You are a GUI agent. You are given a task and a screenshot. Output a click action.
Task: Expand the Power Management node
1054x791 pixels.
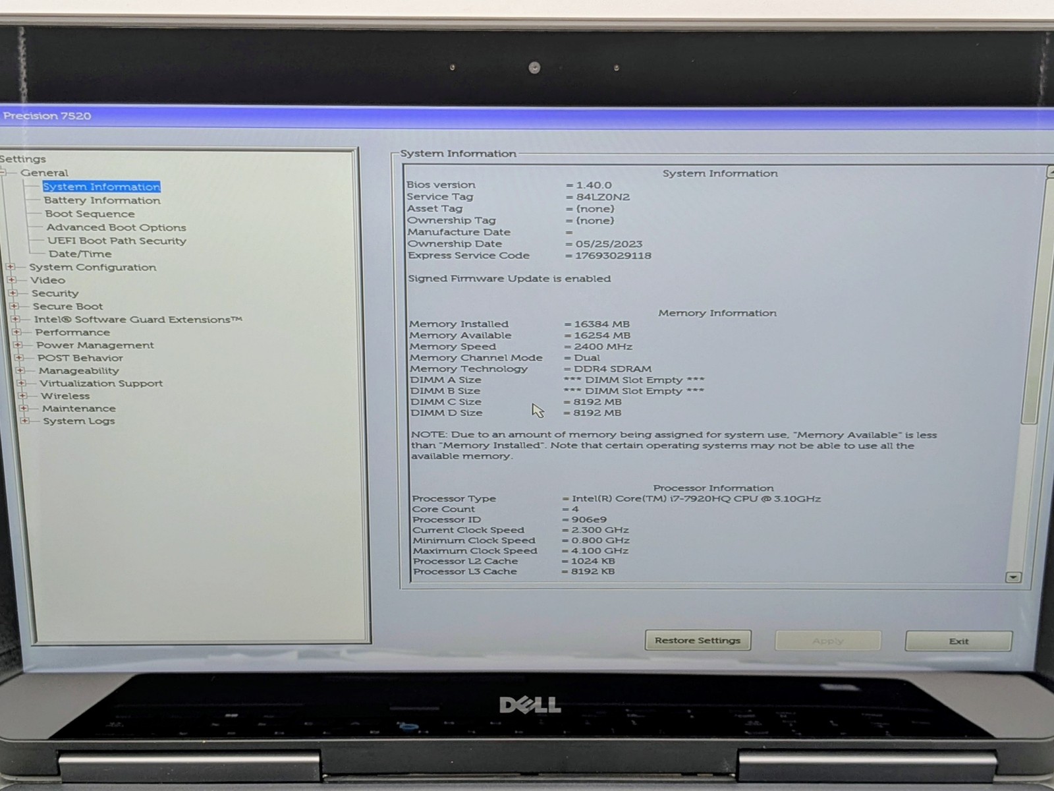[18, 345]
